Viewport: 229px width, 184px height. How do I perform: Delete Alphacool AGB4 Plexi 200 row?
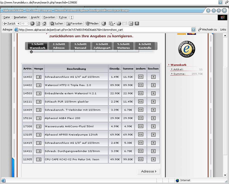tap(153, 118)
